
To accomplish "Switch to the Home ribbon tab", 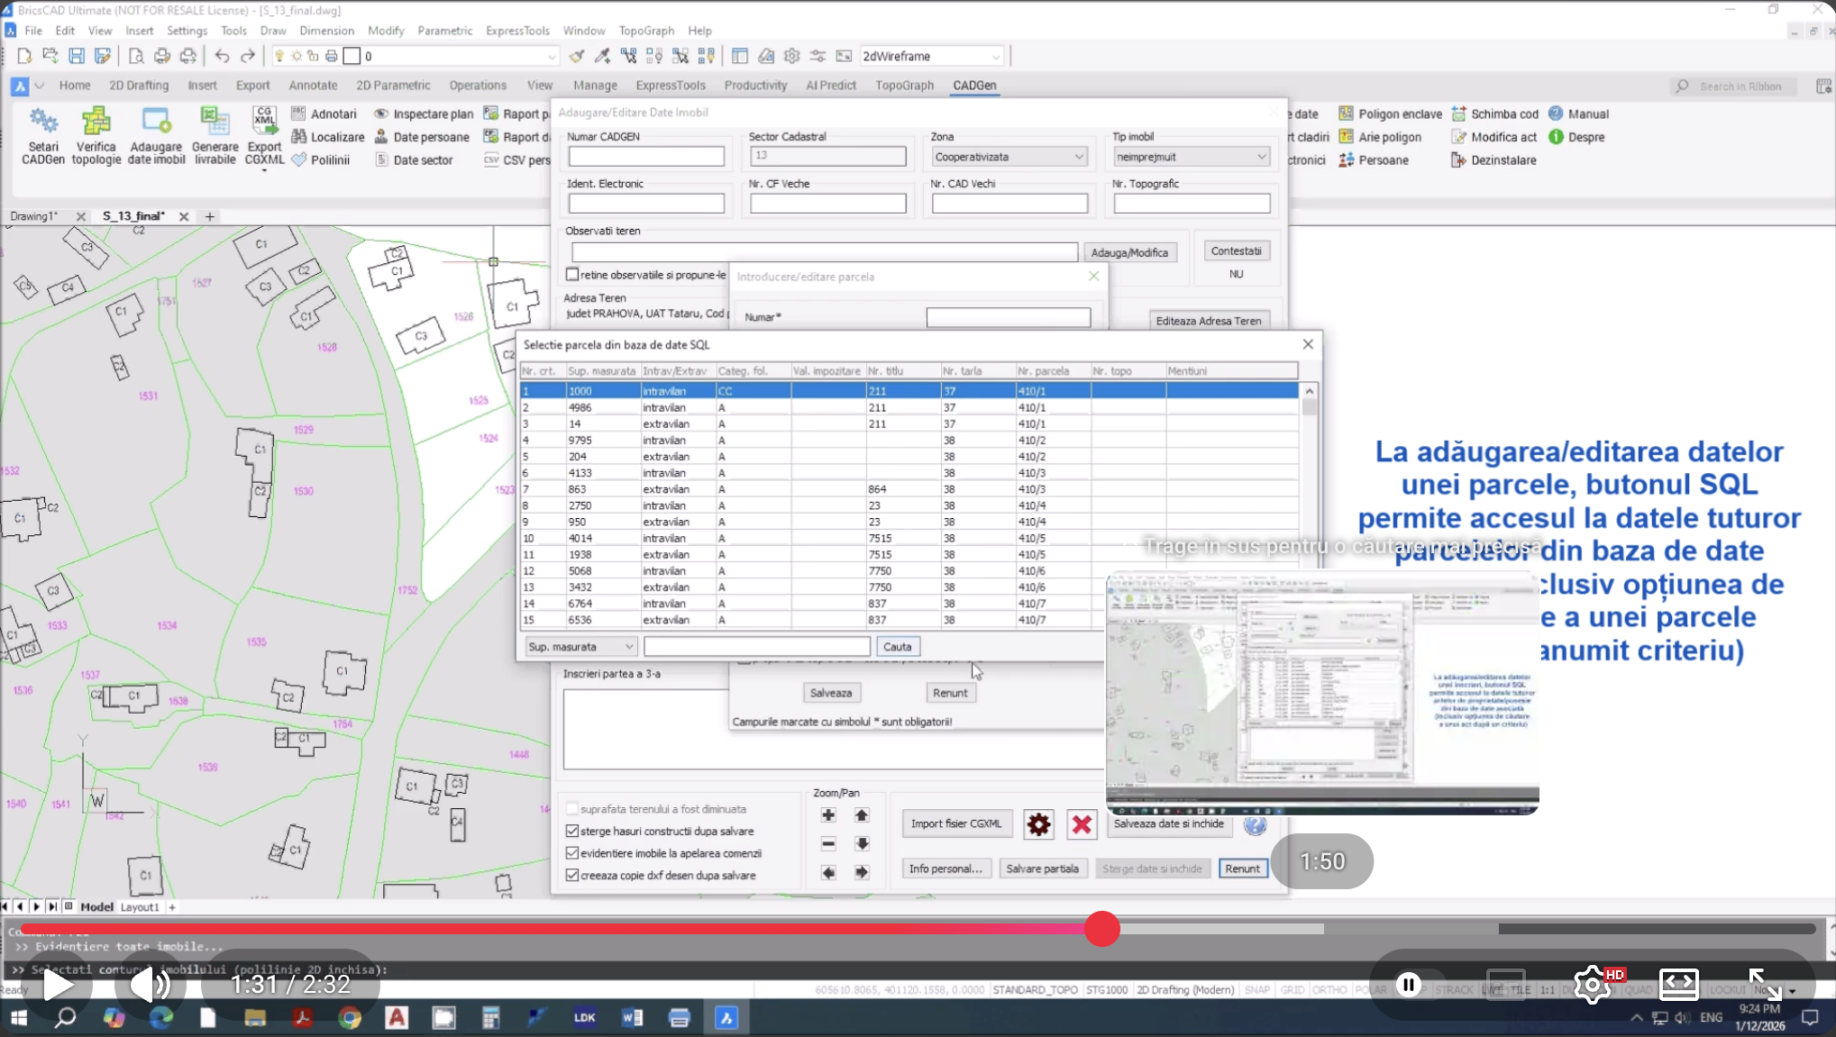I will tap(75, 86).
